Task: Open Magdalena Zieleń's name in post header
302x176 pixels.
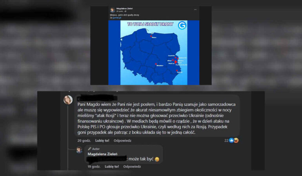Action: 124,9
